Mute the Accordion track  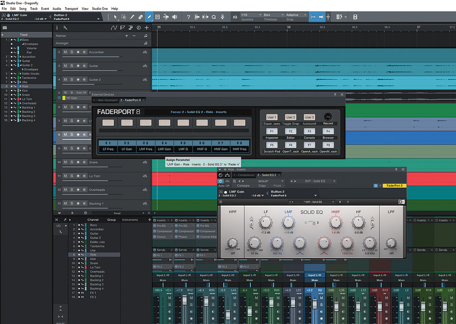tap(65, 52)
